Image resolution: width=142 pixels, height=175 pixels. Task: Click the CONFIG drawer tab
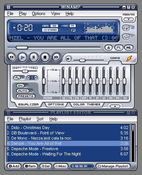pos(115,58)
